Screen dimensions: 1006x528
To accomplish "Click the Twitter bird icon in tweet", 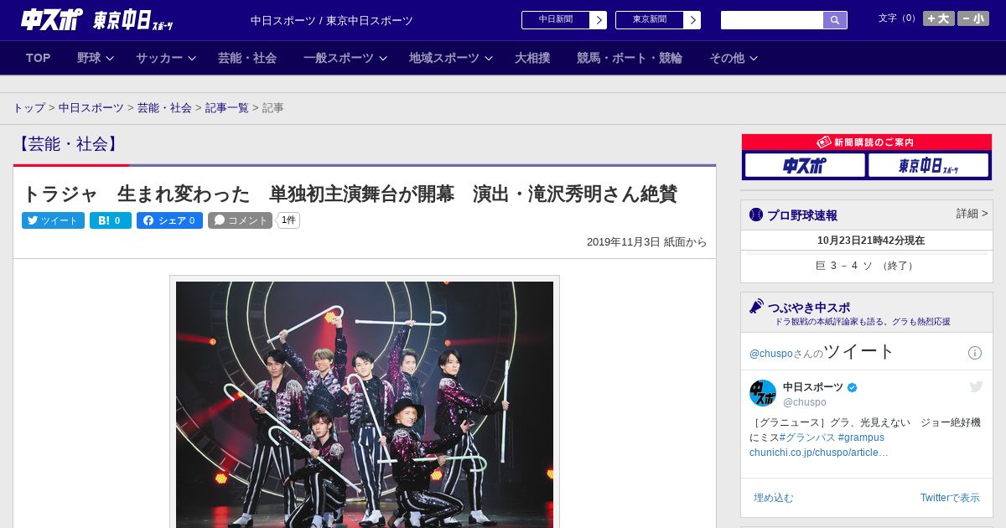I will tap(976, 386).
